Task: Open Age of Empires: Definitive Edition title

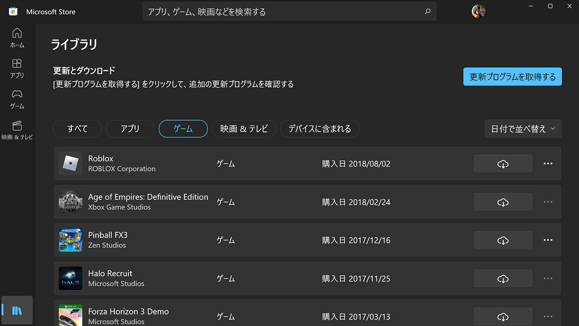Action: click(x=148, y=197)
